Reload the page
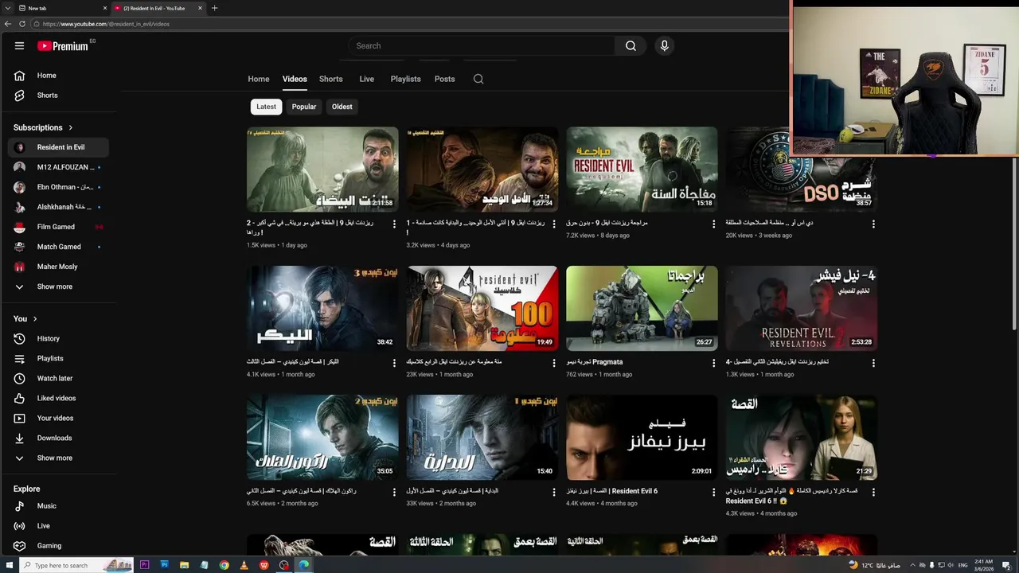This screenshot has height=573, width=1019. pos(22,24)
